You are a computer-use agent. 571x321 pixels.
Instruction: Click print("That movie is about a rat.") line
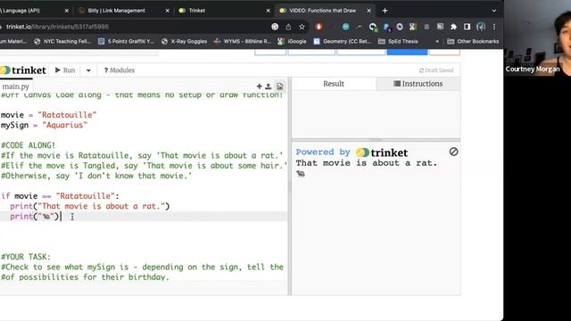point(89,206)
